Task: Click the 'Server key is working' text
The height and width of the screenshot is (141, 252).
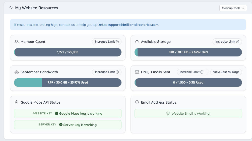Action: click(80, 125)
